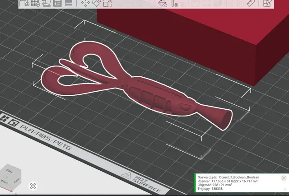Click the Przód face of view cube
Viewport: 289px width, 196px height.
coord(5,182)
